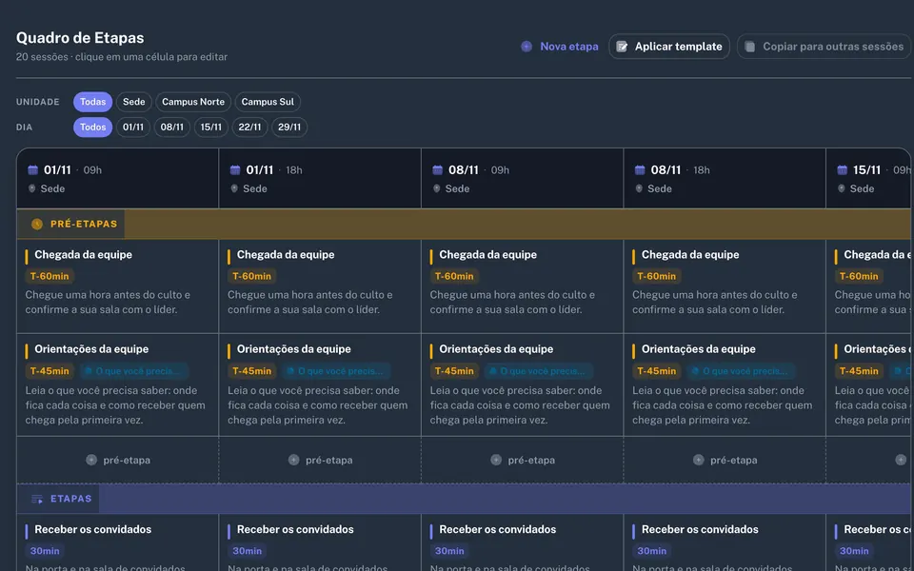Add a pré-etapa in the 01/11 09h column
Viewport: 914px width, 571px height.
click(x=118, y=460)
